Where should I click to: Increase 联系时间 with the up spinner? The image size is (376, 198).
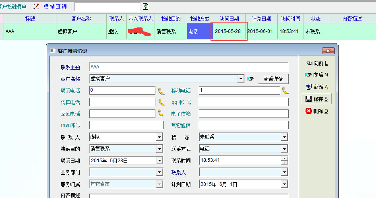(285, 158)
